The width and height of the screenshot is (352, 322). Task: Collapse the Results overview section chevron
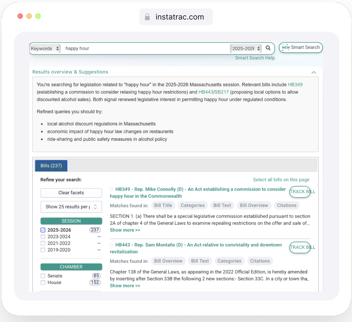[x=314, y=72]
